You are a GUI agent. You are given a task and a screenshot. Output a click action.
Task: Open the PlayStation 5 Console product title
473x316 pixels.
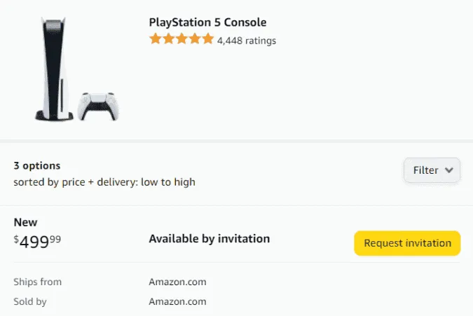pos(207,22)
